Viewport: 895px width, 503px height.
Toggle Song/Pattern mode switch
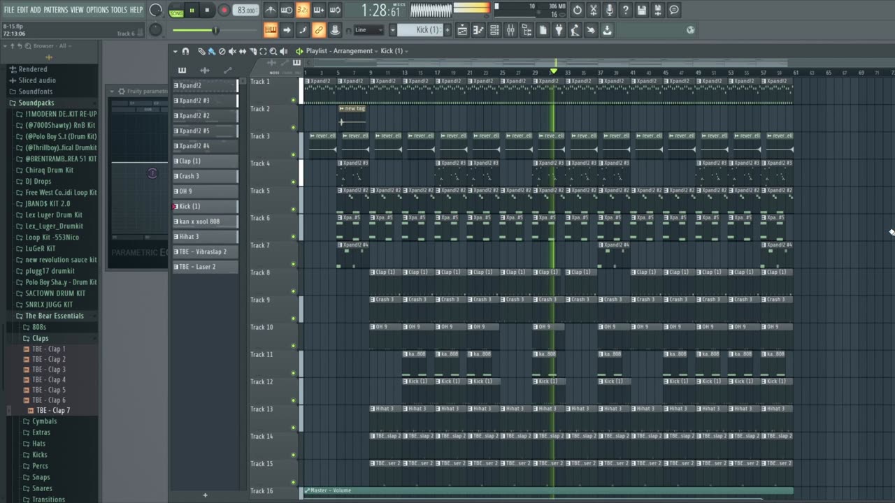[x=176, y=10]
